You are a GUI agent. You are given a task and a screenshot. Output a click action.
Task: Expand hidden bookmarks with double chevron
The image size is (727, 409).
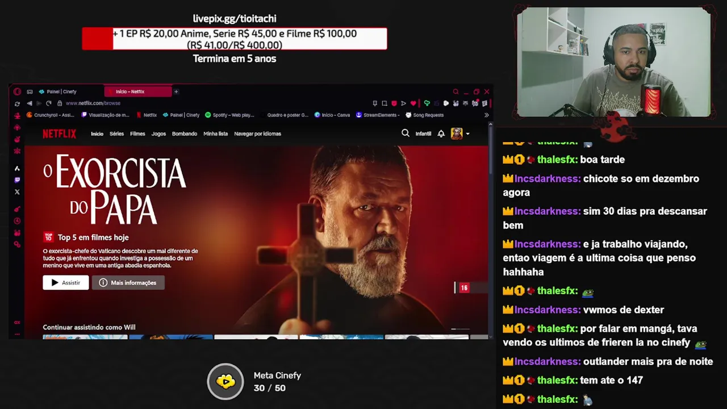pos(486,115)
